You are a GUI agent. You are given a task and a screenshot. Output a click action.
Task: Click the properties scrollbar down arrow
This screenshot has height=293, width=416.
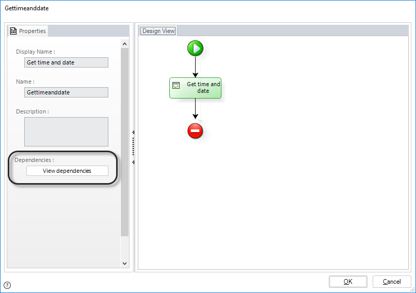[x=125, y=263]
